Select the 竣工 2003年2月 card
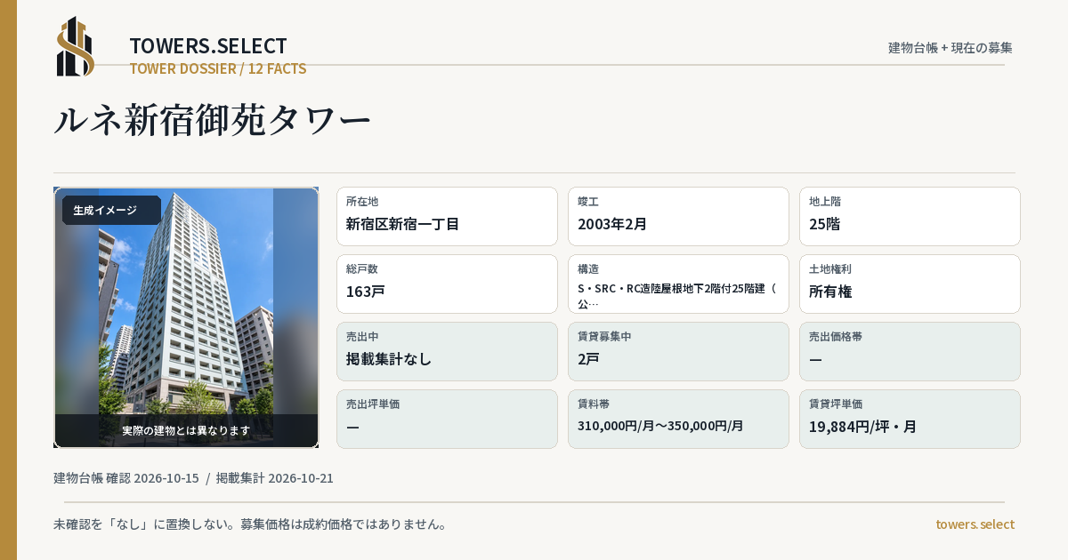 pyautogui.click(x=678, y=216)
